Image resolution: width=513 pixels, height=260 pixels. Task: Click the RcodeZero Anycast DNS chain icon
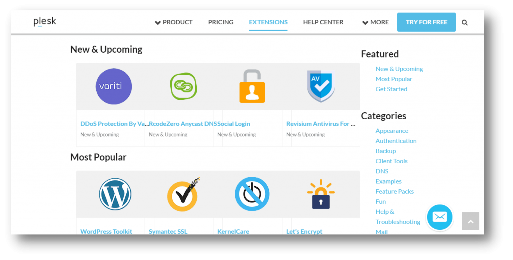click(183, 86)
